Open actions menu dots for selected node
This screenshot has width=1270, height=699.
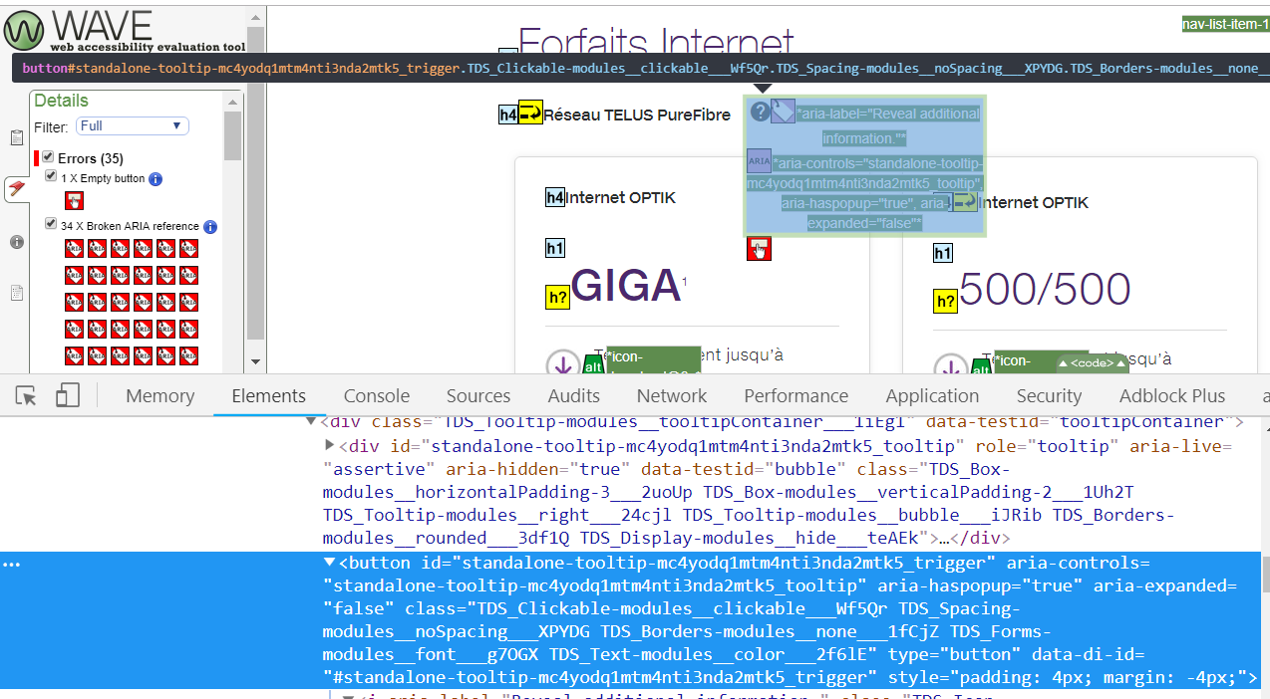(x=11, y=564)
